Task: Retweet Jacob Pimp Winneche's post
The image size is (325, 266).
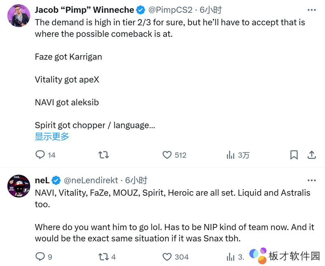Action: pyautogui.click(x=104, y=155)
